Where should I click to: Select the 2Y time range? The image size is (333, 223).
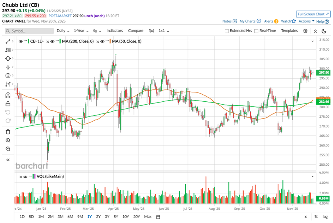tap(98, 217)
